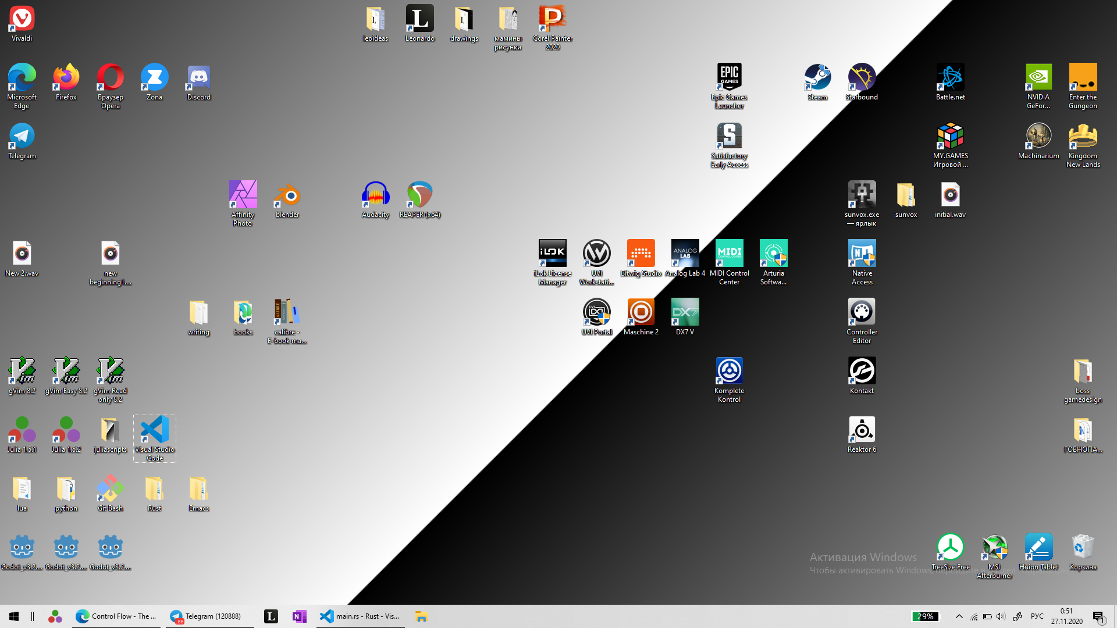The width and height of the screenshot is (1117, 628).
Task: Select the DX7 V icon
Action: (685, 317)
